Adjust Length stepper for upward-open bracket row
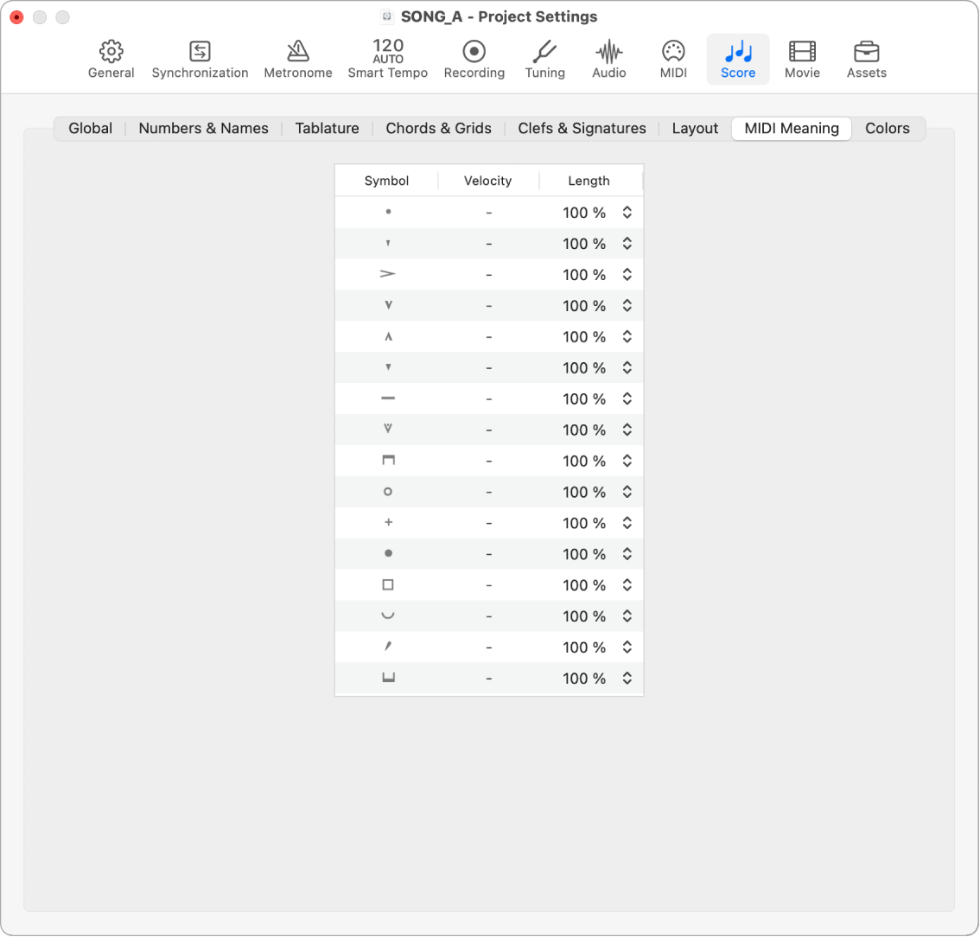 (627, 678)
